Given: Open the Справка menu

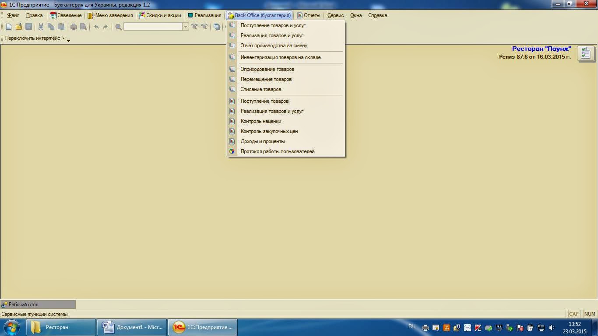Looking at the screenshot, I should click(x=378, y=15).
